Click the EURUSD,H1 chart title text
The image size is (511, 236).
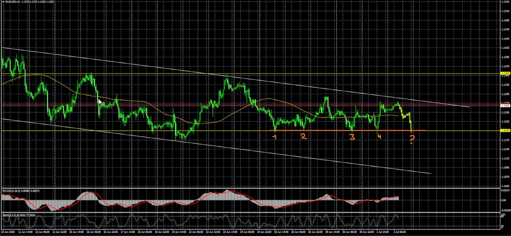point(12,1)
